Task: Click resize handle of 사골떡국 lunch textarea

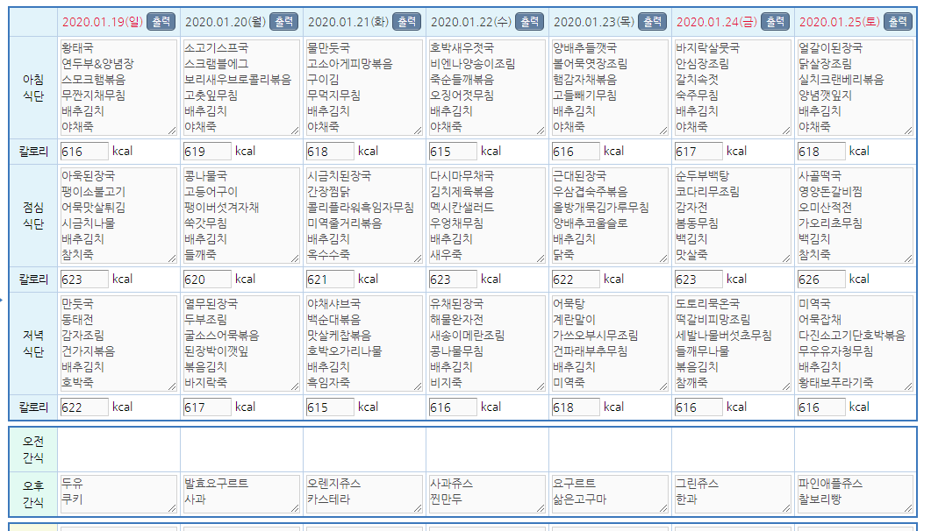Action: click(908, 258)
